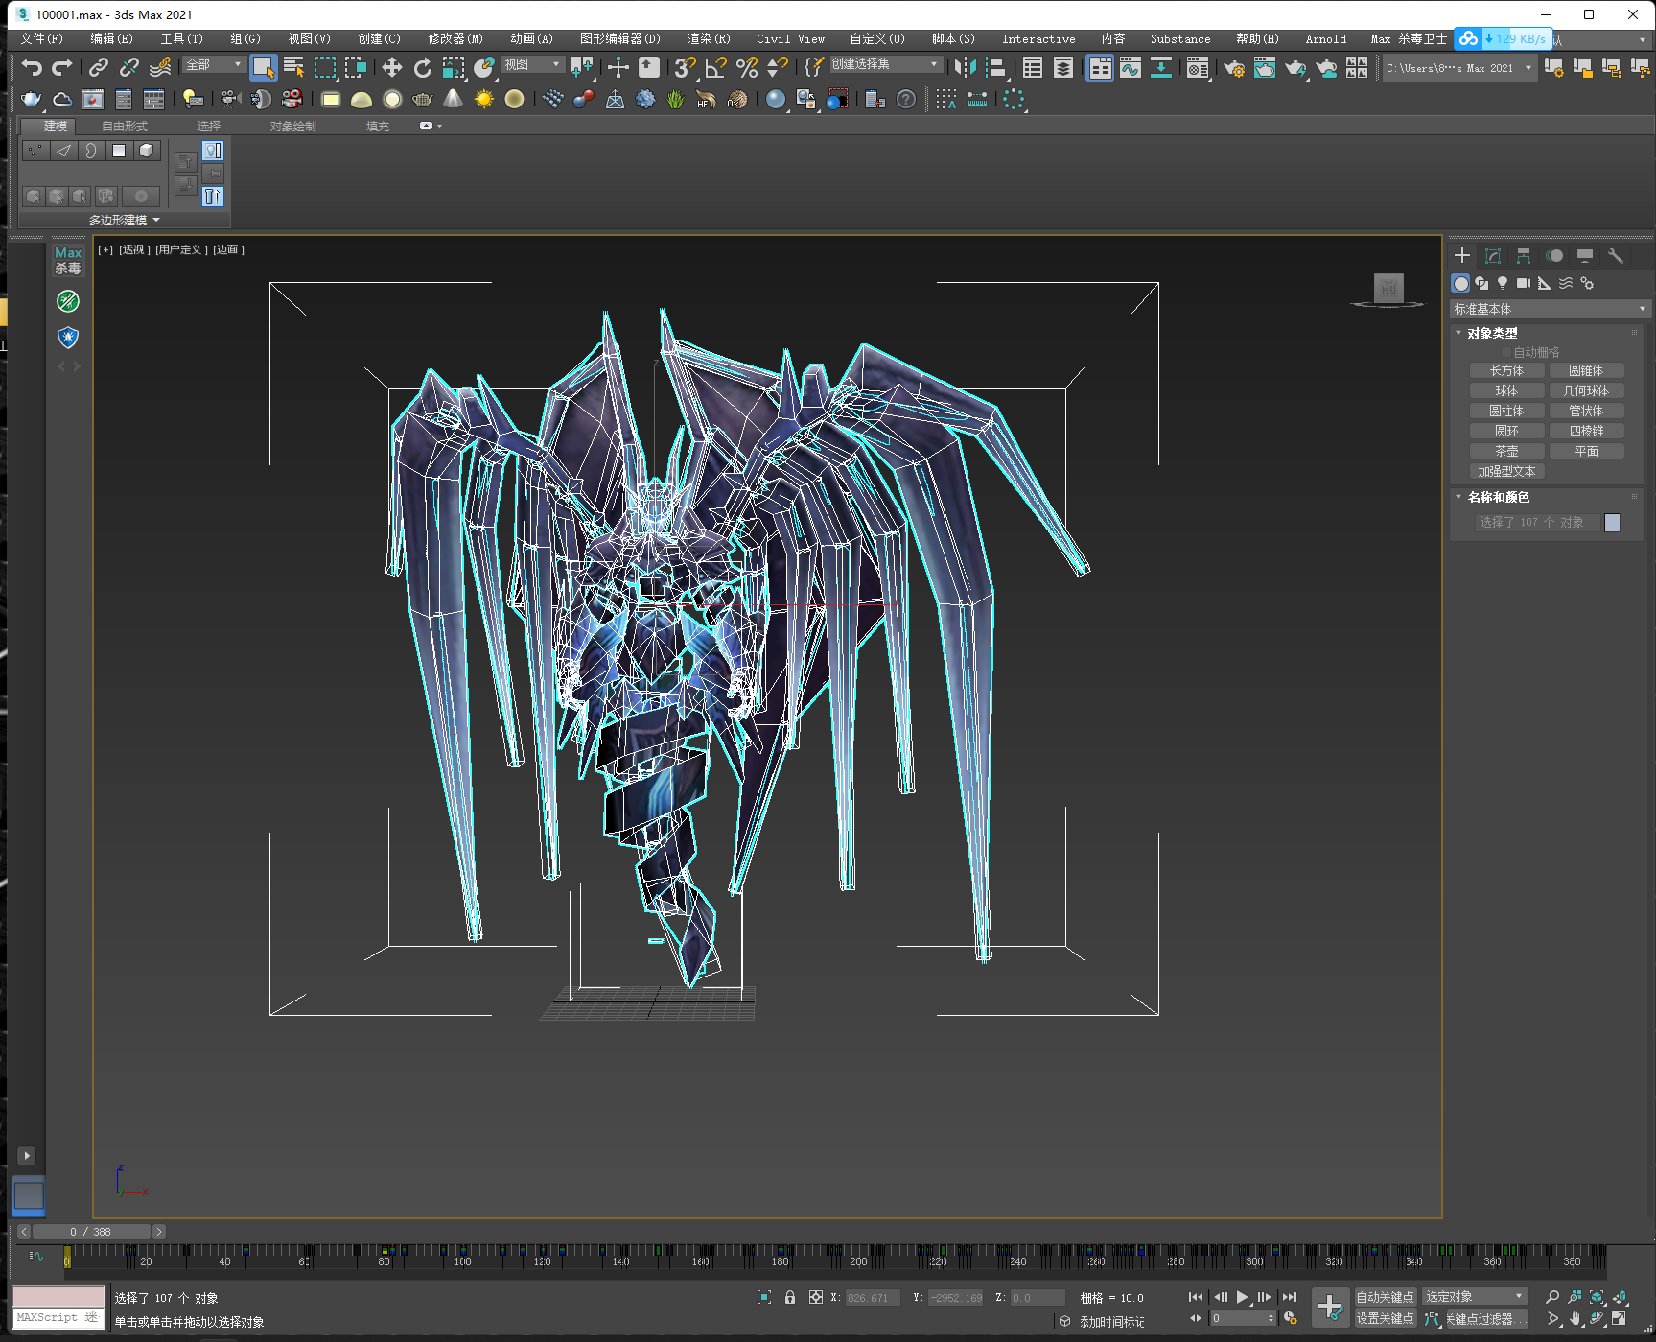Click the help question mark icon

tap(905, 99)
